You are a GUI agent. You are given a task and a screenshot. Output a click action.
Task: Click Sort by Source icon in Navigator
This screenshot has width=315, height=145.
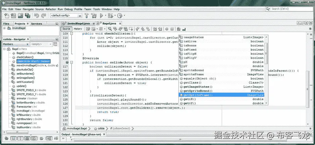coord(56,138)
